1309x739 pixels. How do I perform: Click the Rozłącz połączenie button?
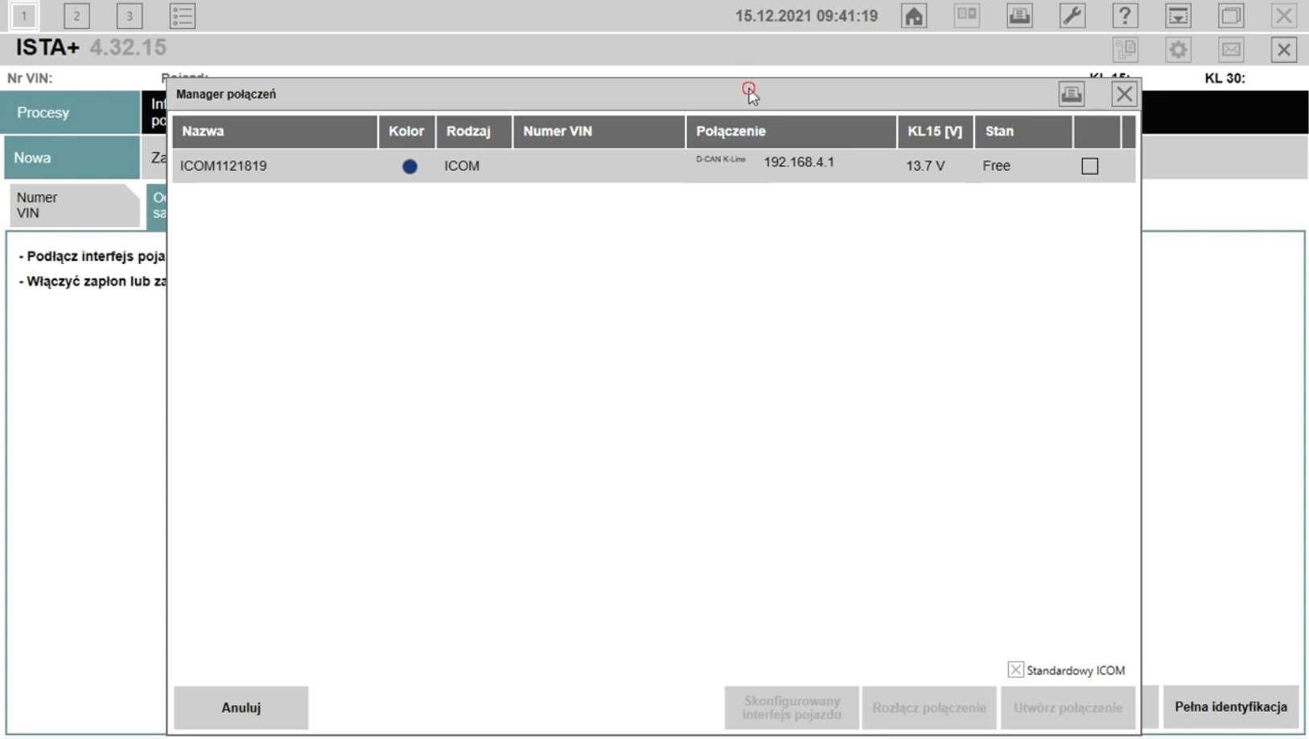[929, 708]
